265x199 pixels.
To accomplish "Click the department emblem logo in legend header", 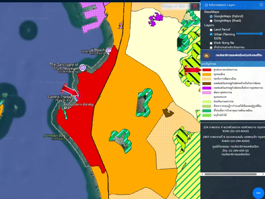I will click(207, 55).
